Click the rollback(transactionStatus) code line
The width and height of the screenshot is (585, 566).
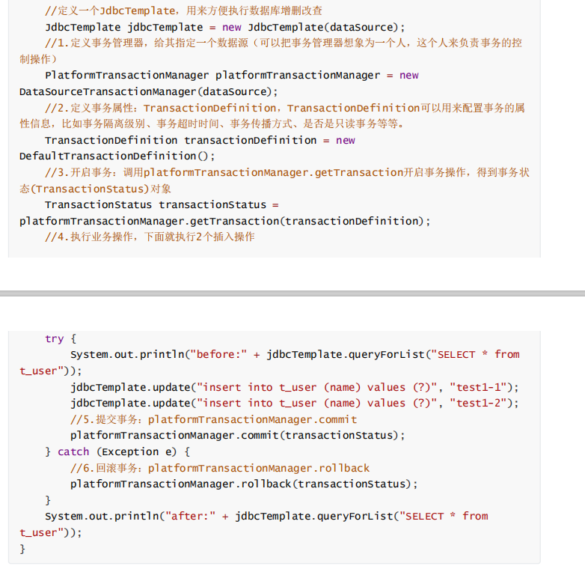pos(243,484)
